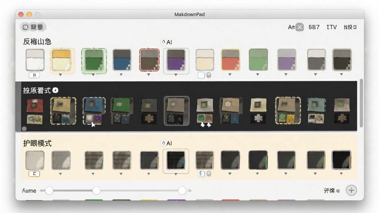The width and height of the screenshot is (379, 213).
Task: Click the last handle on the Aume slider
Action: point(182,190)
